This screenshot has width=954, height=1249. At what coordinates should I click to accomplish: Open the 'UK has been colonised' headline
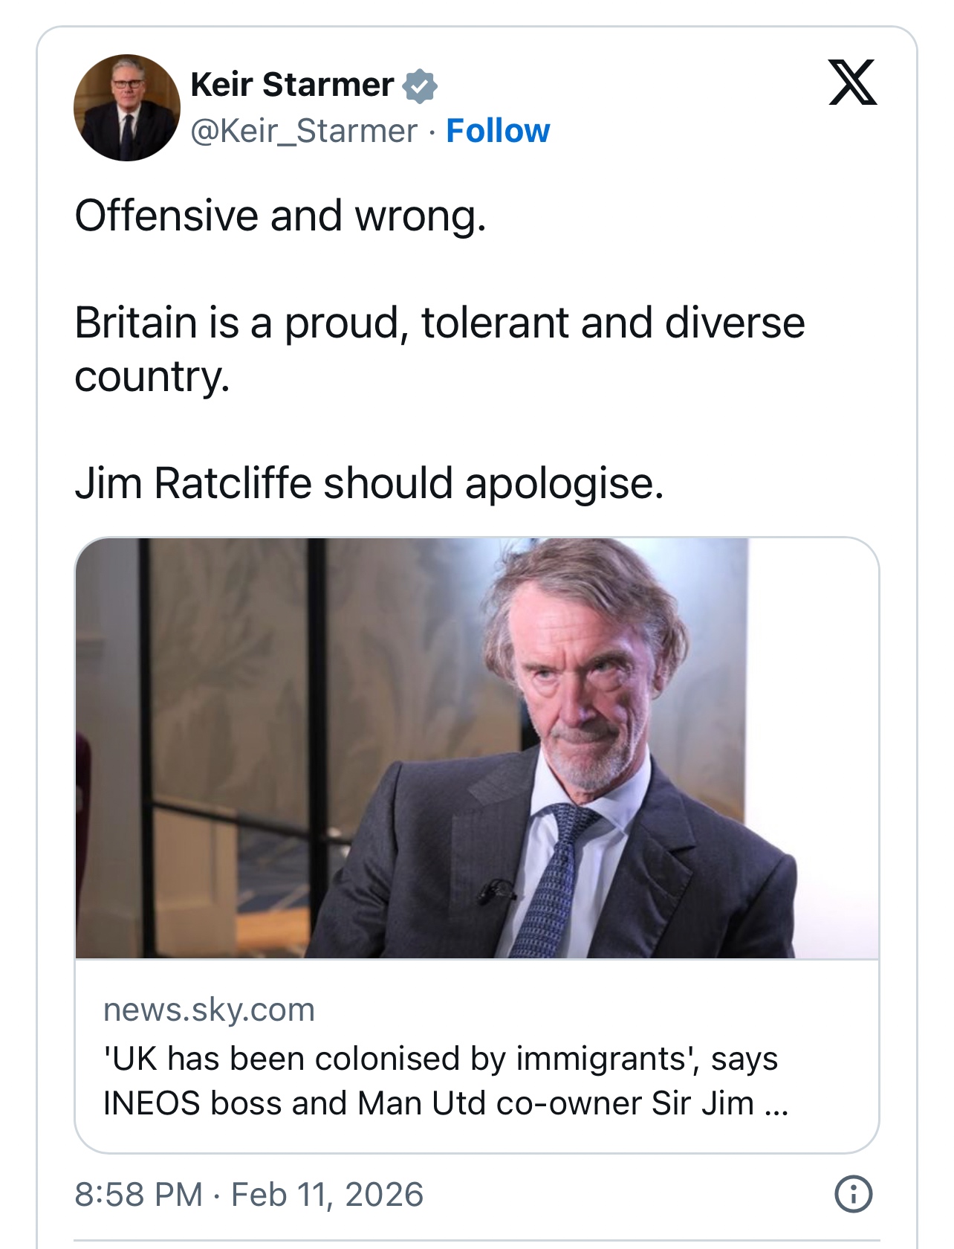(x=441, y=1059)
